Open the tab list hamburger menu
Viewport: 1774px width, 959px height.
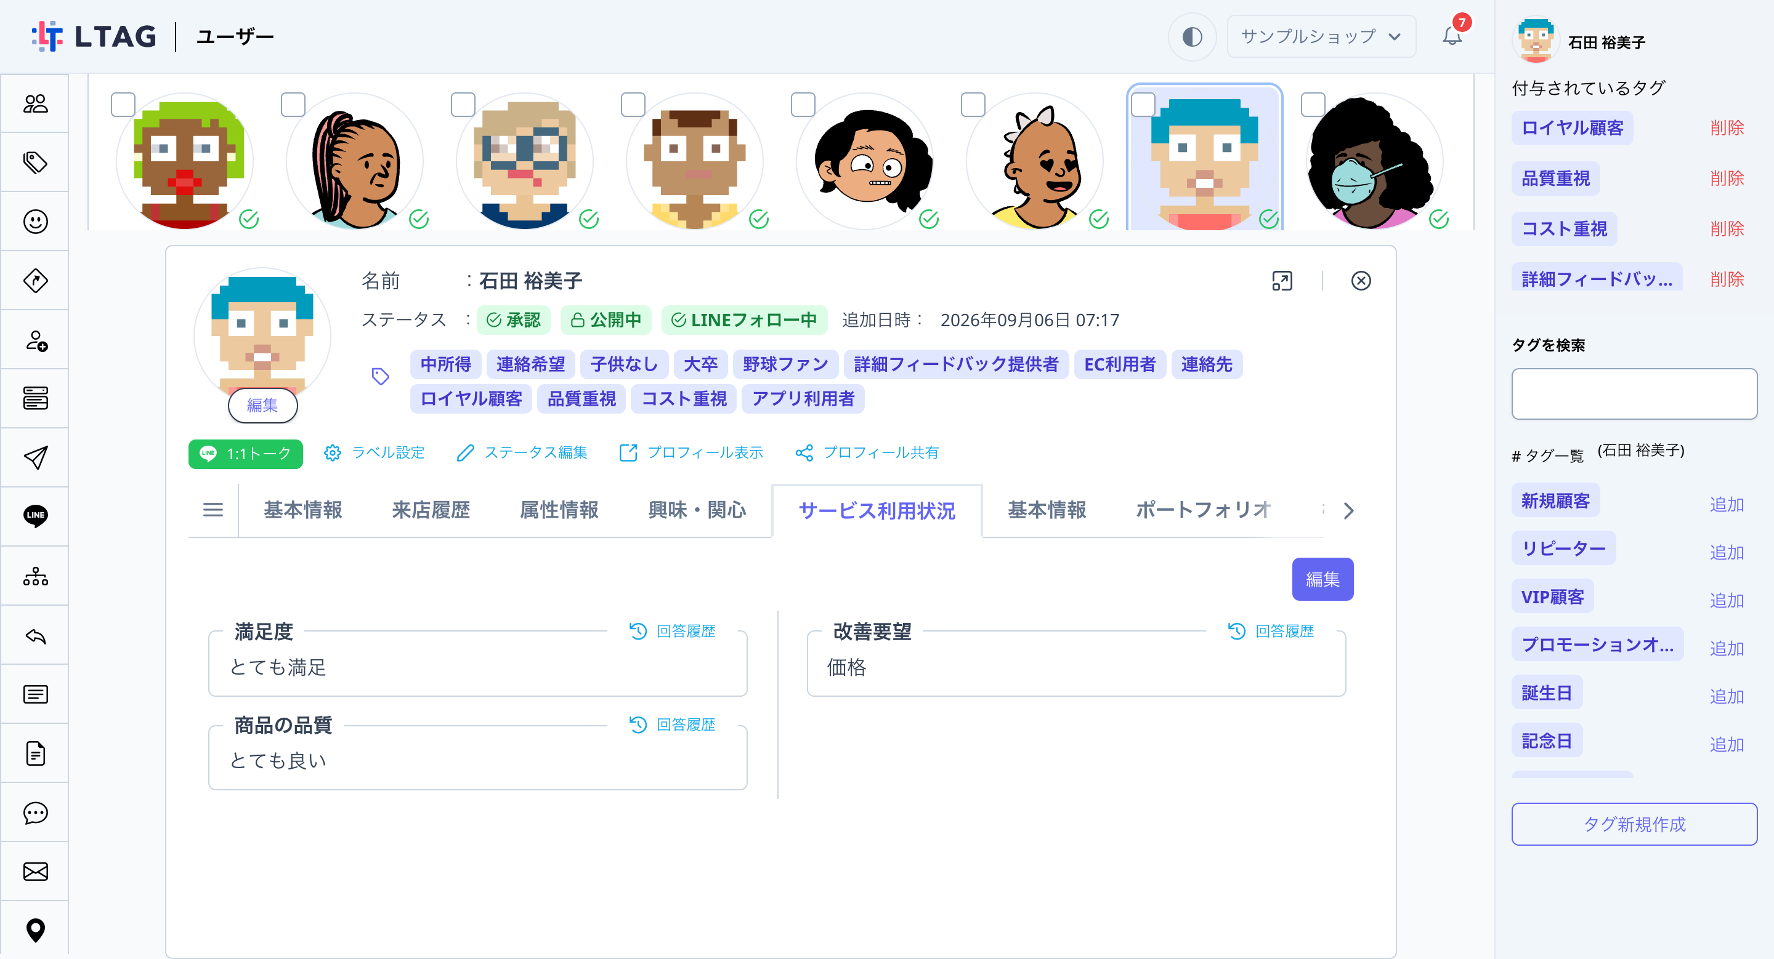pyautogui.click(x=214, y=510)
